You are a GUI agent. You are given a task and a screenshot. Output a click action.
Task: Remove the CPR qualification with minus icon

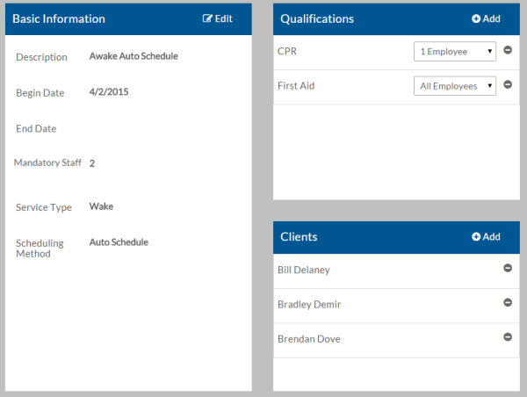[x=508, y=51]
